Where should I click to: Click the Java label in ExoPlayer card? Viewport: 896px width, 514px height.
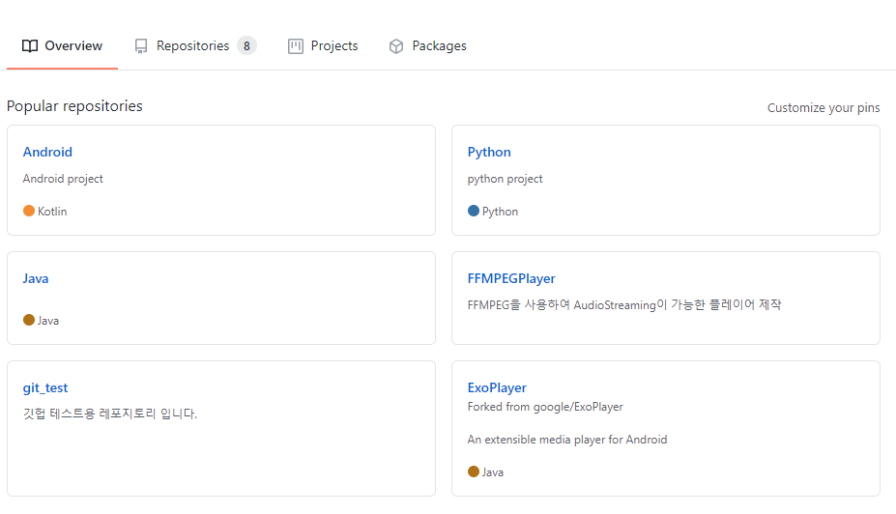click(493, 472)
